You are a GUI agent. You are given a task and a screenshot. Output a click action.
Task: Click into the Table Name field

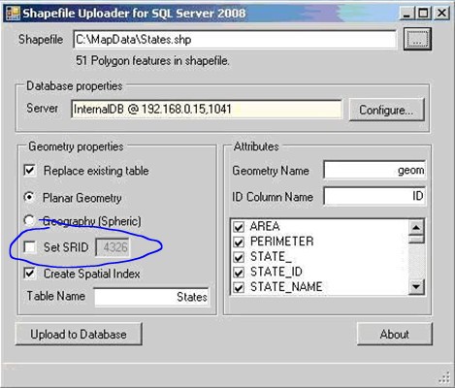151,297
